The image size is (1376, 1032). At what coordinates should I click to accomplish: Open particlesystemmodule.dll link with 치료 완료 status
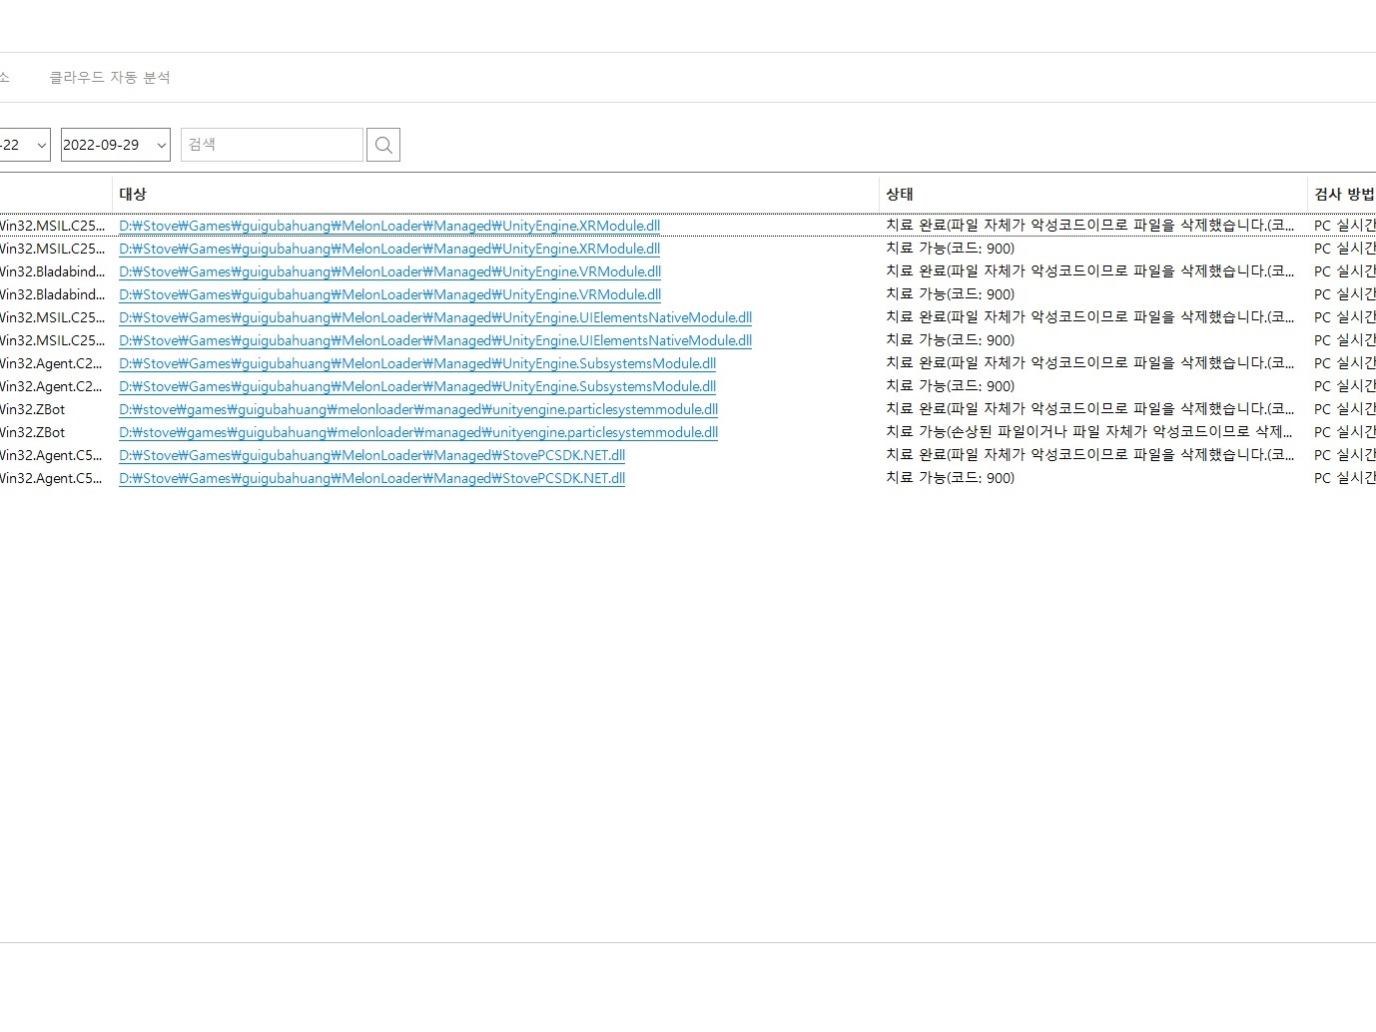coord(418,409)
